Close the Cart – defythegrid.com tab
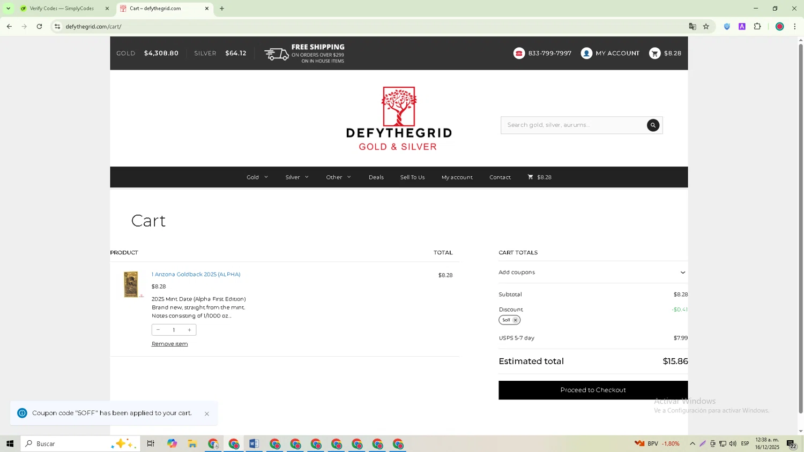This screenshot has height=452, width=804. [x=207, y=9]
